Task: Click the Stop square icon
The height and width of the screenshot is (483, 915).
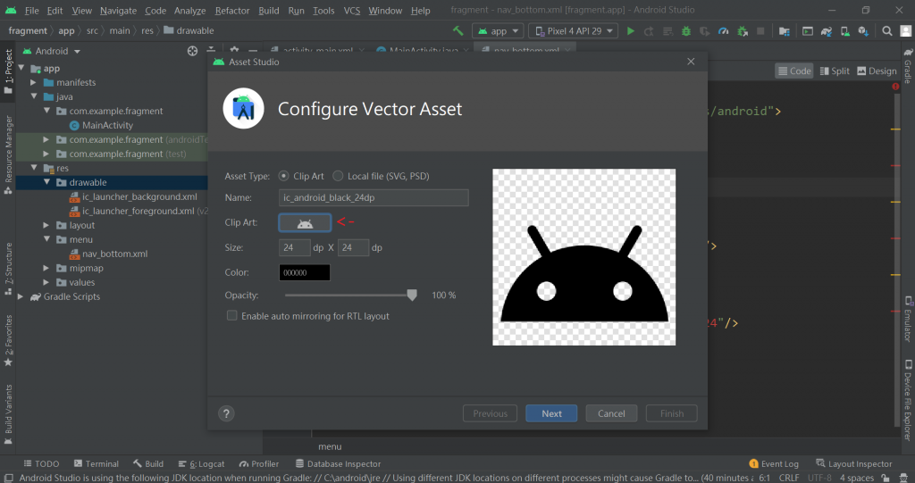Action: pos(761,31)
